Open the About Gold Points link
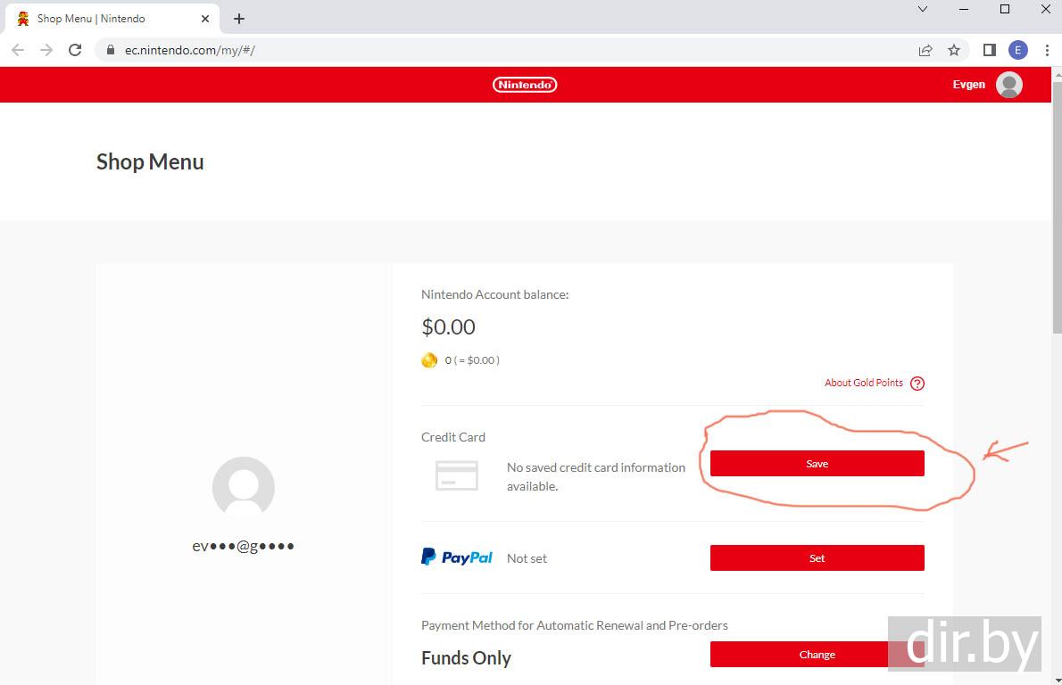This screenshot has height=685, width=1062. tap(863, 383)
